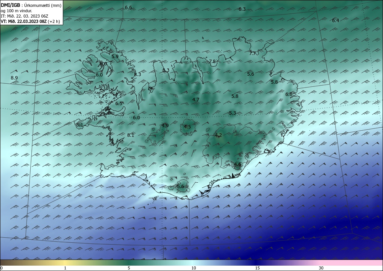
Task: Select the 6.3 value label
Action: tap(242, 9)
